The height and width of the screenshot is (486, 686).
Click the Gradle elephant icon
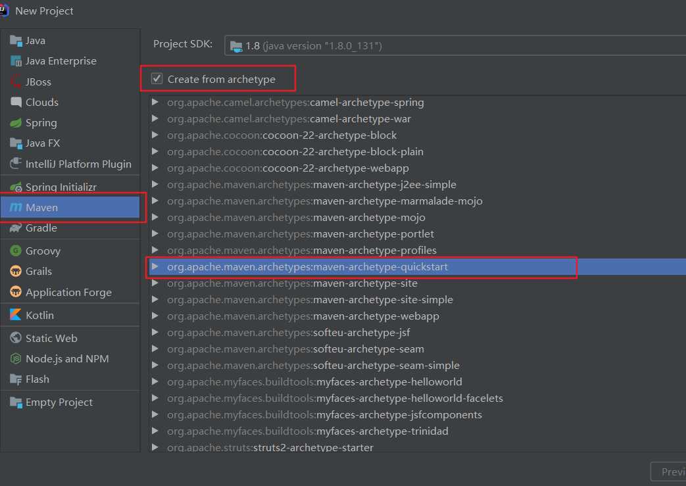click(x=16, y=228)
